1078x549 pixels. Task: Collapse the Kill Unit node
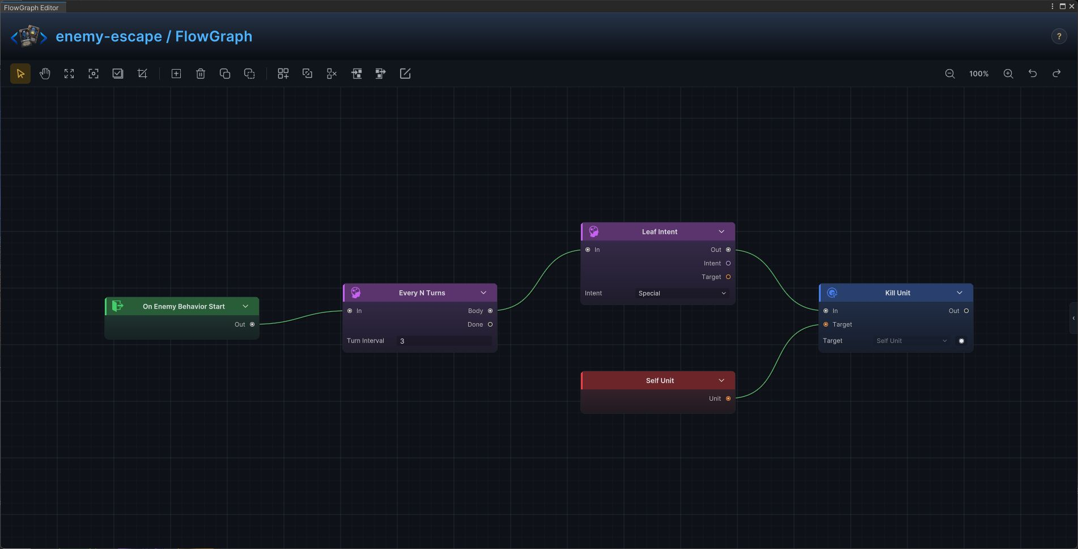click(x=960, y=293)
